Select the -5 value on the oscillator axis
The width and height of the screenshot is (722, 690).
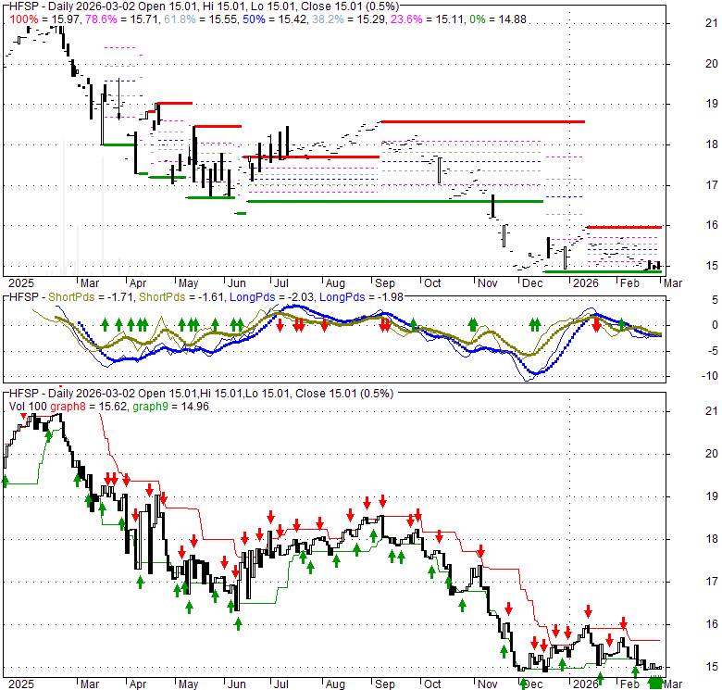tap(712, 350)
